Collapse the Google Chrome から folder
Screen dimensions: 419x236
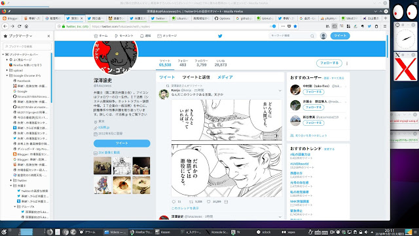[7, 76]
